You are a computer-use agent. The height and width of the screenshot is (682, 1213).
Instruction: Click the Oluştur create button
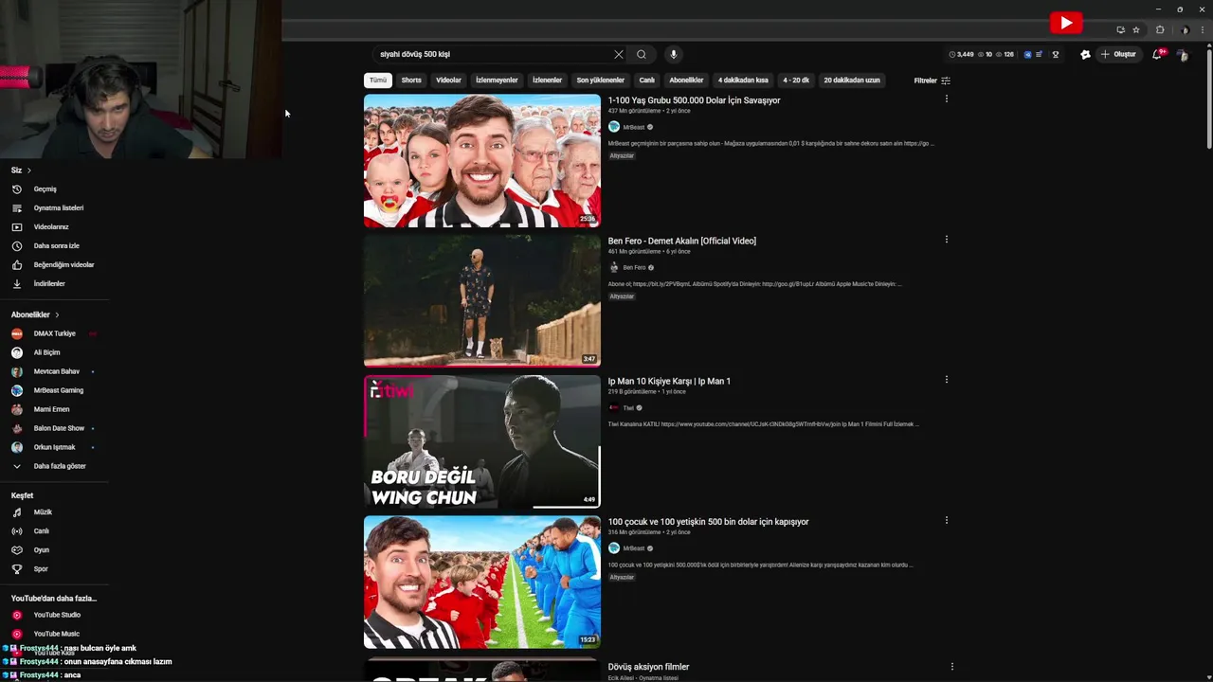pyautogui.click(x=1118, y=54)
